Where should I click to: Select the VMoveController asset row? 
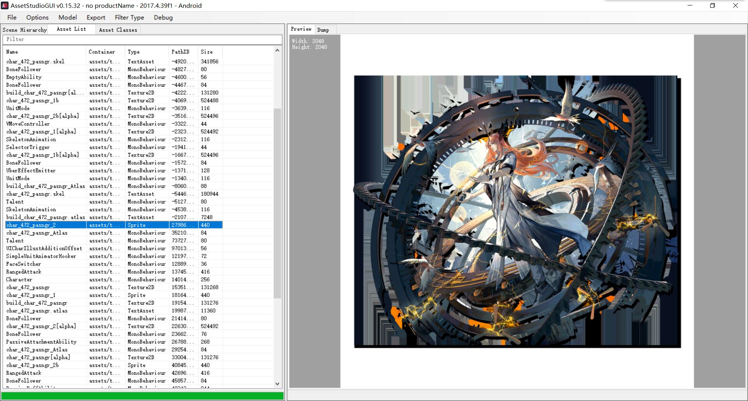click(x=114, y=124)
